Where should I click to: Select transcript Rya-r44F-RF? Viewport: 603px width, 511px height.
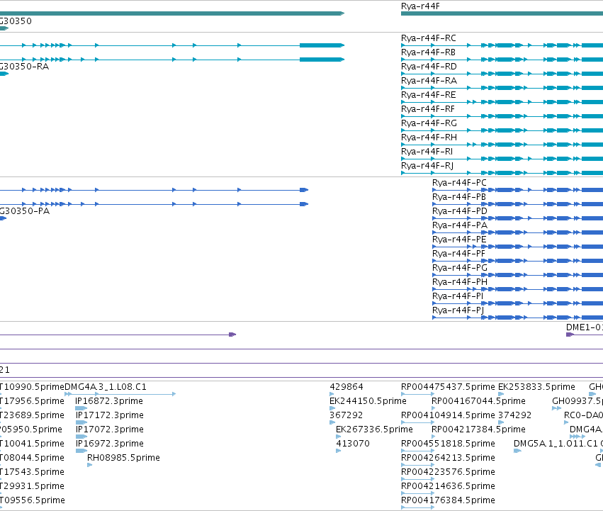[x=428, y=109]
